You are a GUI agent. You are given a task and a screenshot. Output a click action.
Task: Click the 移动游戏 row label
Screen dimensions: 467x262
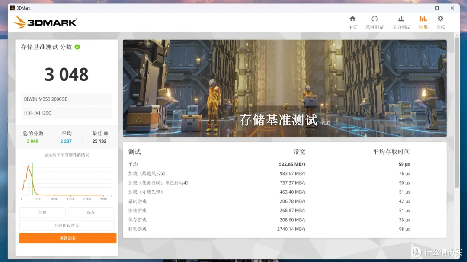coord(138,229)
